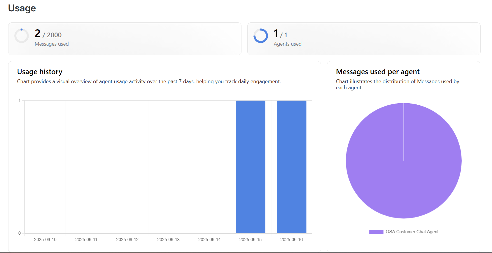This screenshot has width=492, height=253.
Task: Click the 2025-06-14 axis label
Action: 209,240
